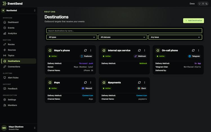Open the All statuses filter dropdown
This screenshot has height=132, width=211.
123,37
